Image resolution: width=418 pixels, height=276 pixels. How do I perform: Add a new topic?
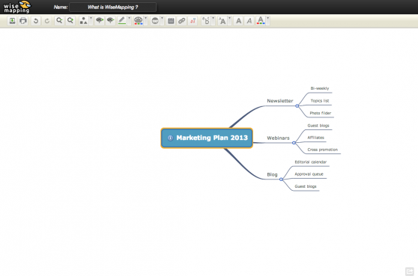click(x=100, y=21)
